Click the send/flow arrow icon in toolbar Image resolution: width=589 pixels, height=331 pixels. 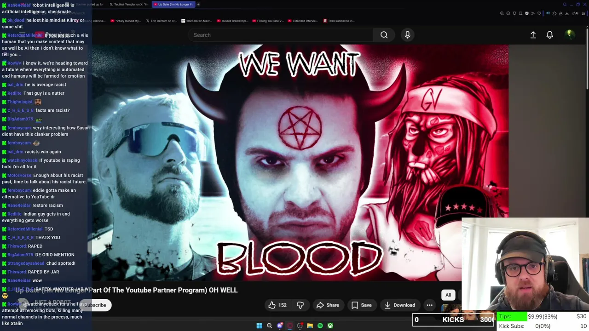point(533,13)
